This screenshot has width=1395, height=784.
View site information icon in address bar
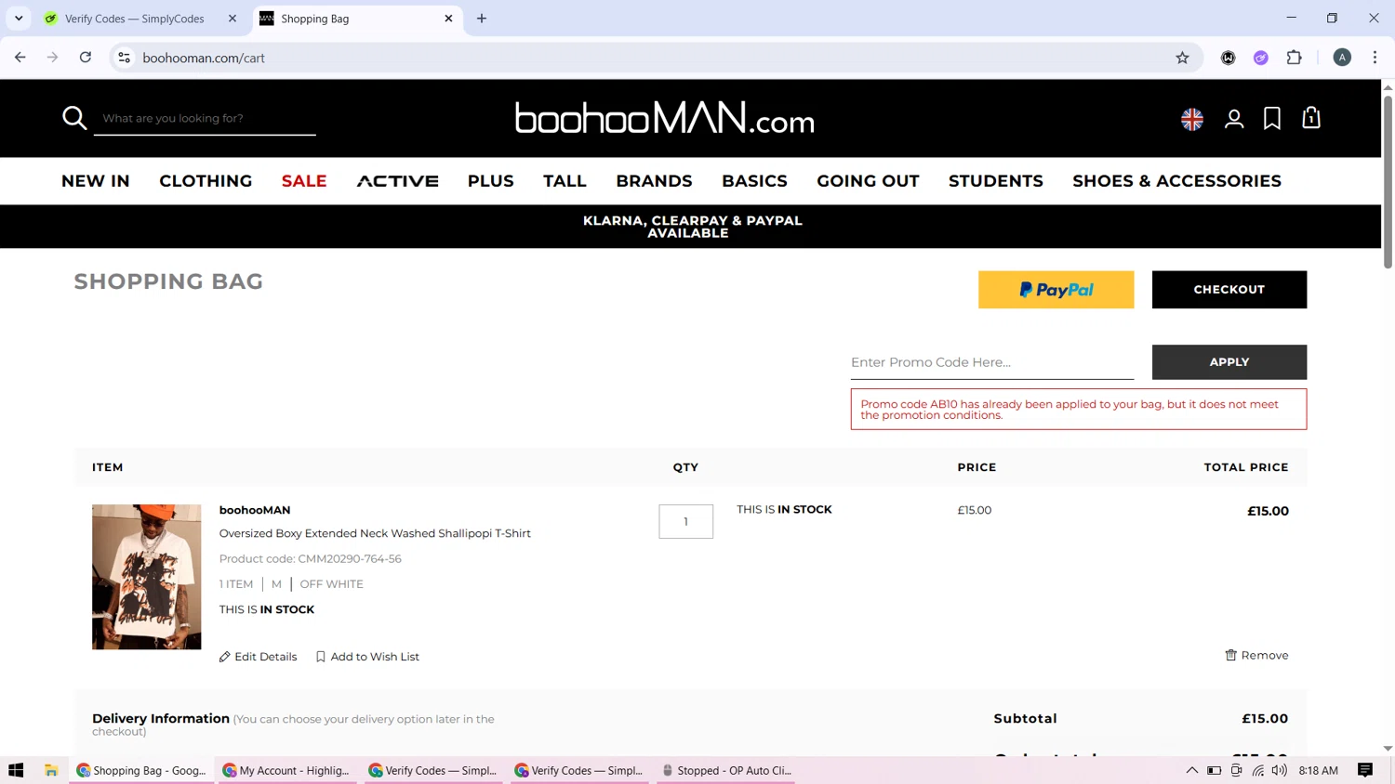[x=124, y=58]
